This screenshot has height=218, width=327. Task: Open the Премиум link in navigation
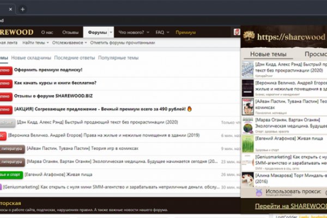click(185, 32)
